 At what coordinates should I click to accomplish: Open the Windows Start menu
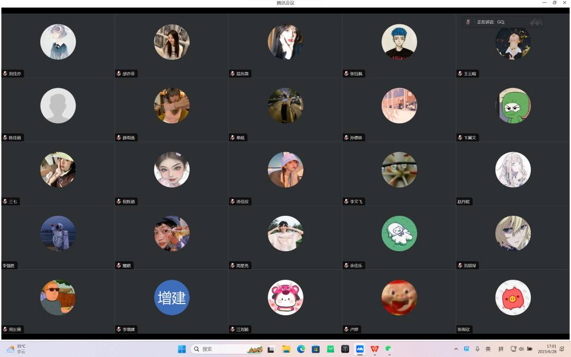[182, 349]
